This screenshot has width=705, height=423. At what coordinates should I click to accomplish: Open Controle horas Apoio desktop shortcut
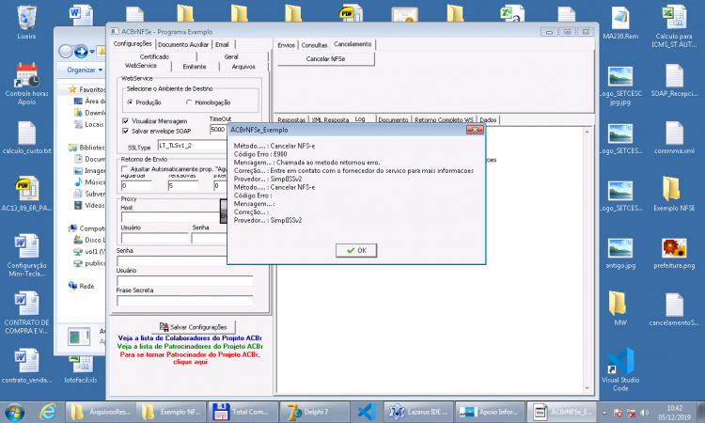[26, 84]
